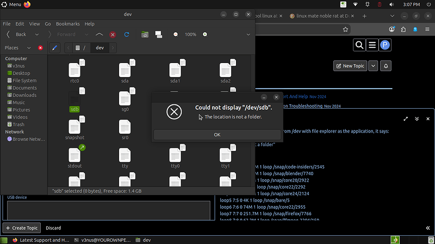This screenshot has width=435, height=244.
Task: Reload the dev folder view
Action: click(x=127, y=34)
